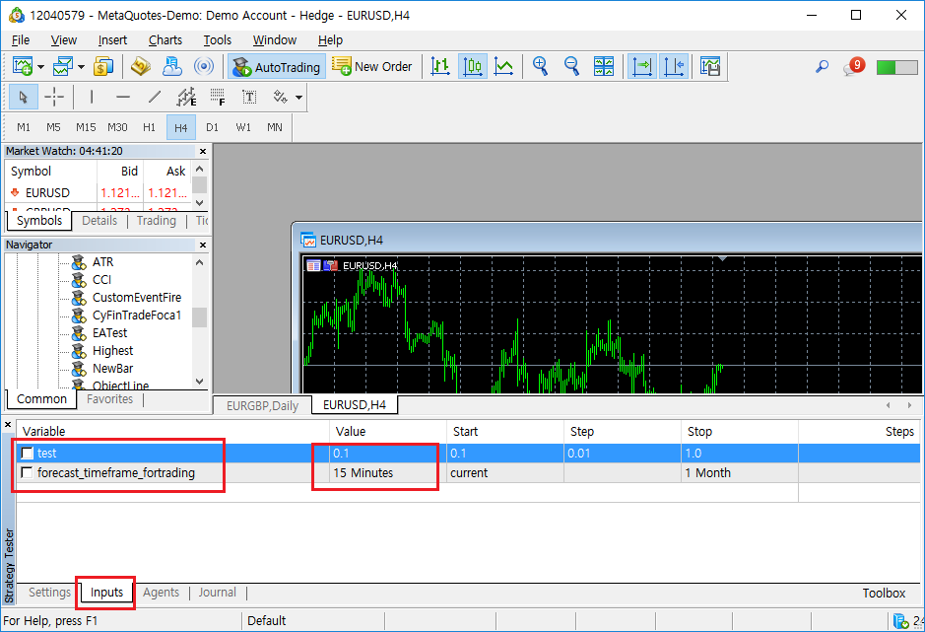This screenshot has width=925, height=632.
Task: Tile windows with the grid icon
Action: click(604, 67)
